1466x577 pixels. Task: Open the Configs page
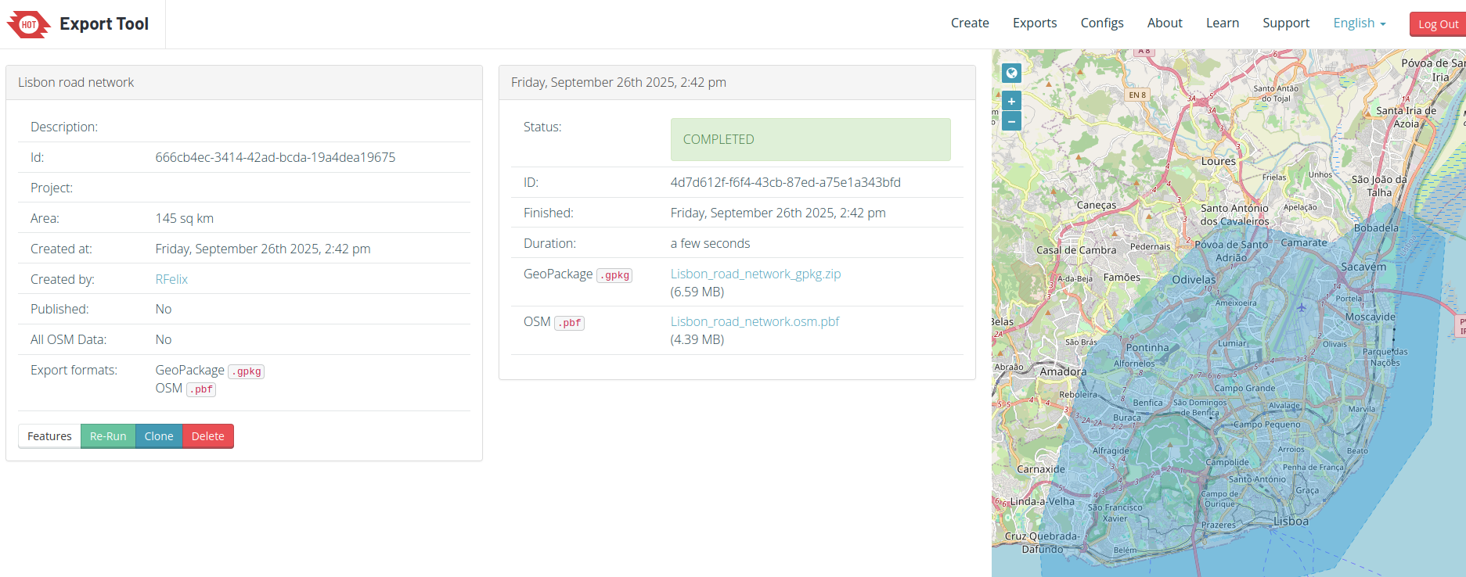tap(1101, 23)
